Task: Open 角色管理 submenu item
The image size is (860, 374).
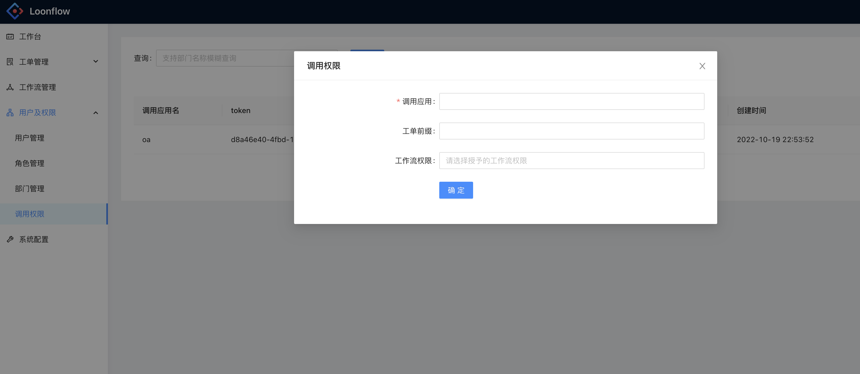Action: (54, 163)
